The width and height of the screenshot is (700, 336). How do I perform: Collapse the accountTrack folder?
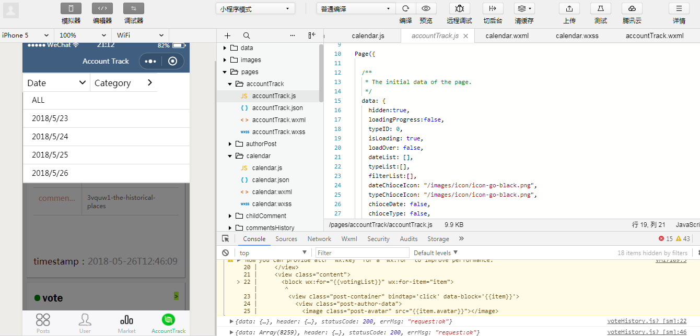point(230,84)
